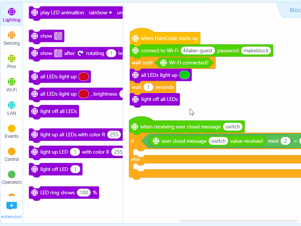The width and height of the screenshot is (301, 226).
Task: Select the palette light off all LEDs block
Action: 54,111
